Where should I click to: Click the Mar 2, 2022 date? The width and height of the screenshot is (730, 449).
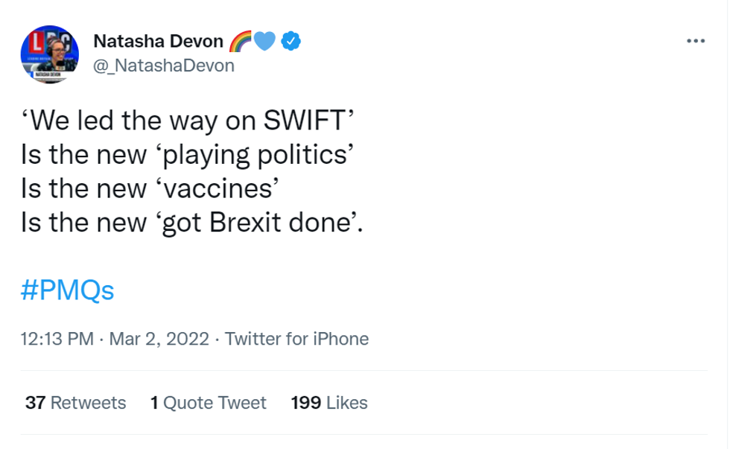159,339
